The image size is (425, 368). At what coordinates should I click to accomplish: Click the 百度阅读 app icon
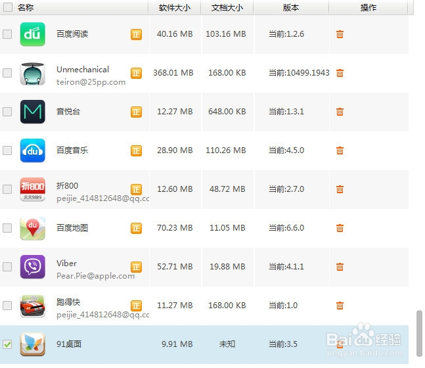tap(33, 34)
